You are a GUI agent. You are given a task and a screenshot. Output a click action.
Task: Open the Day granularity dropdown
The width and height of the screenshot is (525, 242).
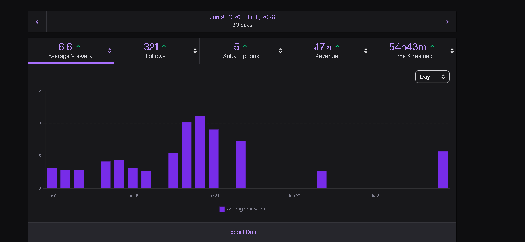tap(432, 77)
